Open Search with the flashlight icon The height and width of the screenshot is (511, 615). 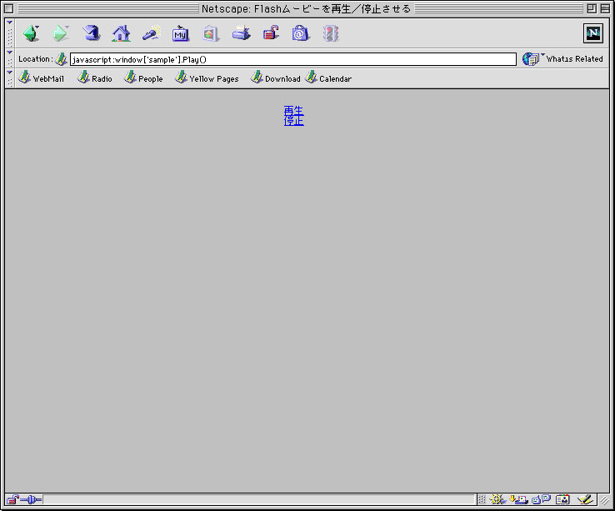152,33
